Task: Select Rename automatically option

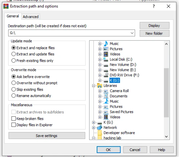Action: point(31,96)
